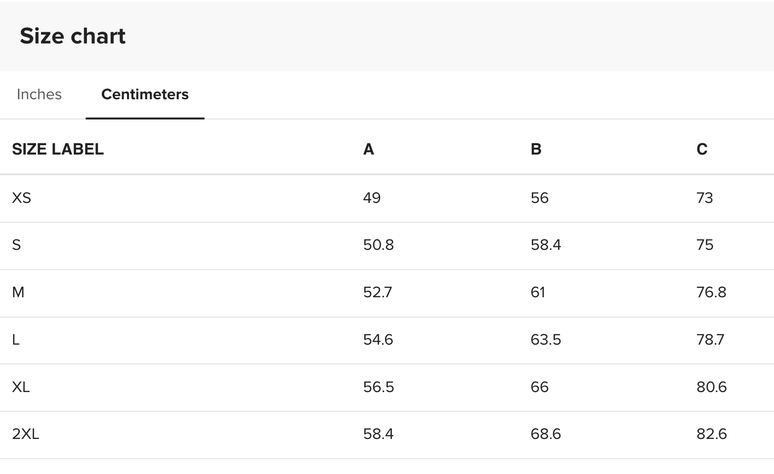The width and height of the screenshot is (774, 474).
Task: Click the 49 value for XS
Action: click(x=372, y=198)
